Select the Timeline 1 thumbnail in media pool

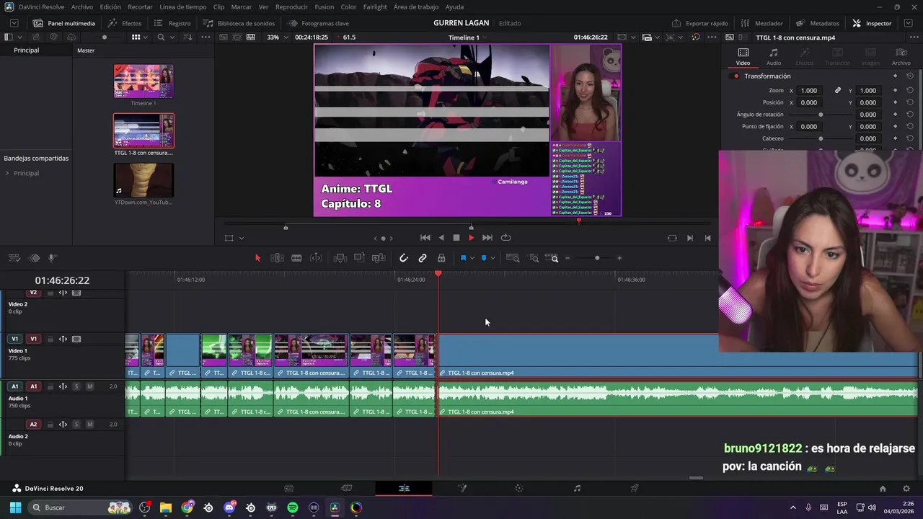pos(143,81)
